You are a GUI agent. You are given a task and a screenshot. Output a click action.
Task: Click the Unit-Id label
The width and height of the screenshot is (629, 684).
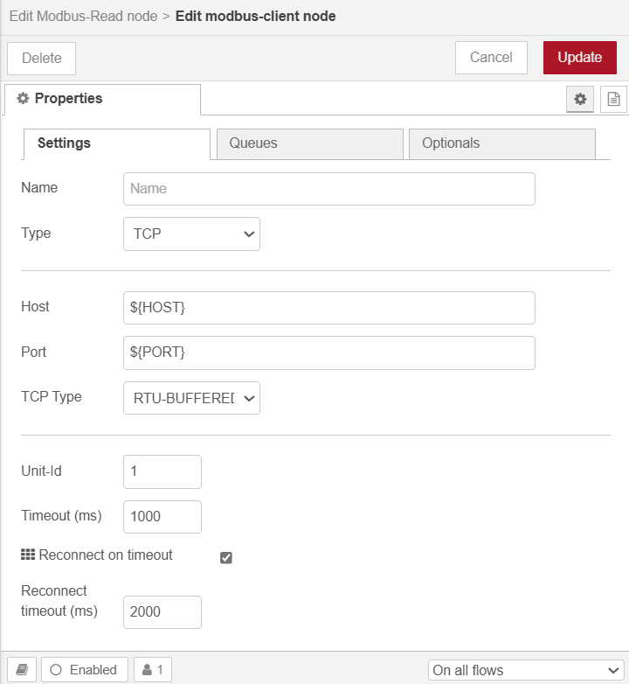[x=41, y=471]
